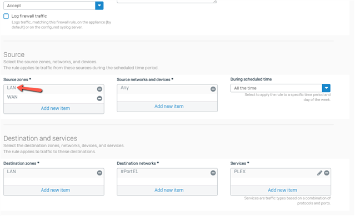Viewport: 355px width, 216px height.
Task: Remove LAN from Source zones
Action: (x=99, y=89)
